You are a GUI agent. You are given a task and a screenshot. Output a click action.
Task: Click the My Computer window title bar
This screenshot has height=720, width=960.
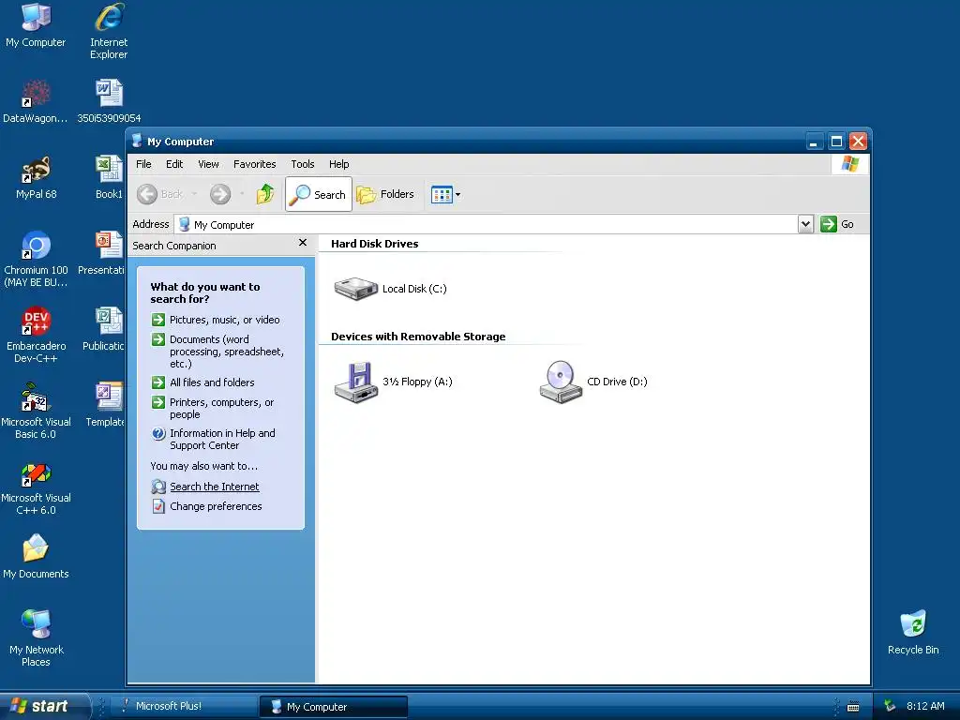coord(465,142)
